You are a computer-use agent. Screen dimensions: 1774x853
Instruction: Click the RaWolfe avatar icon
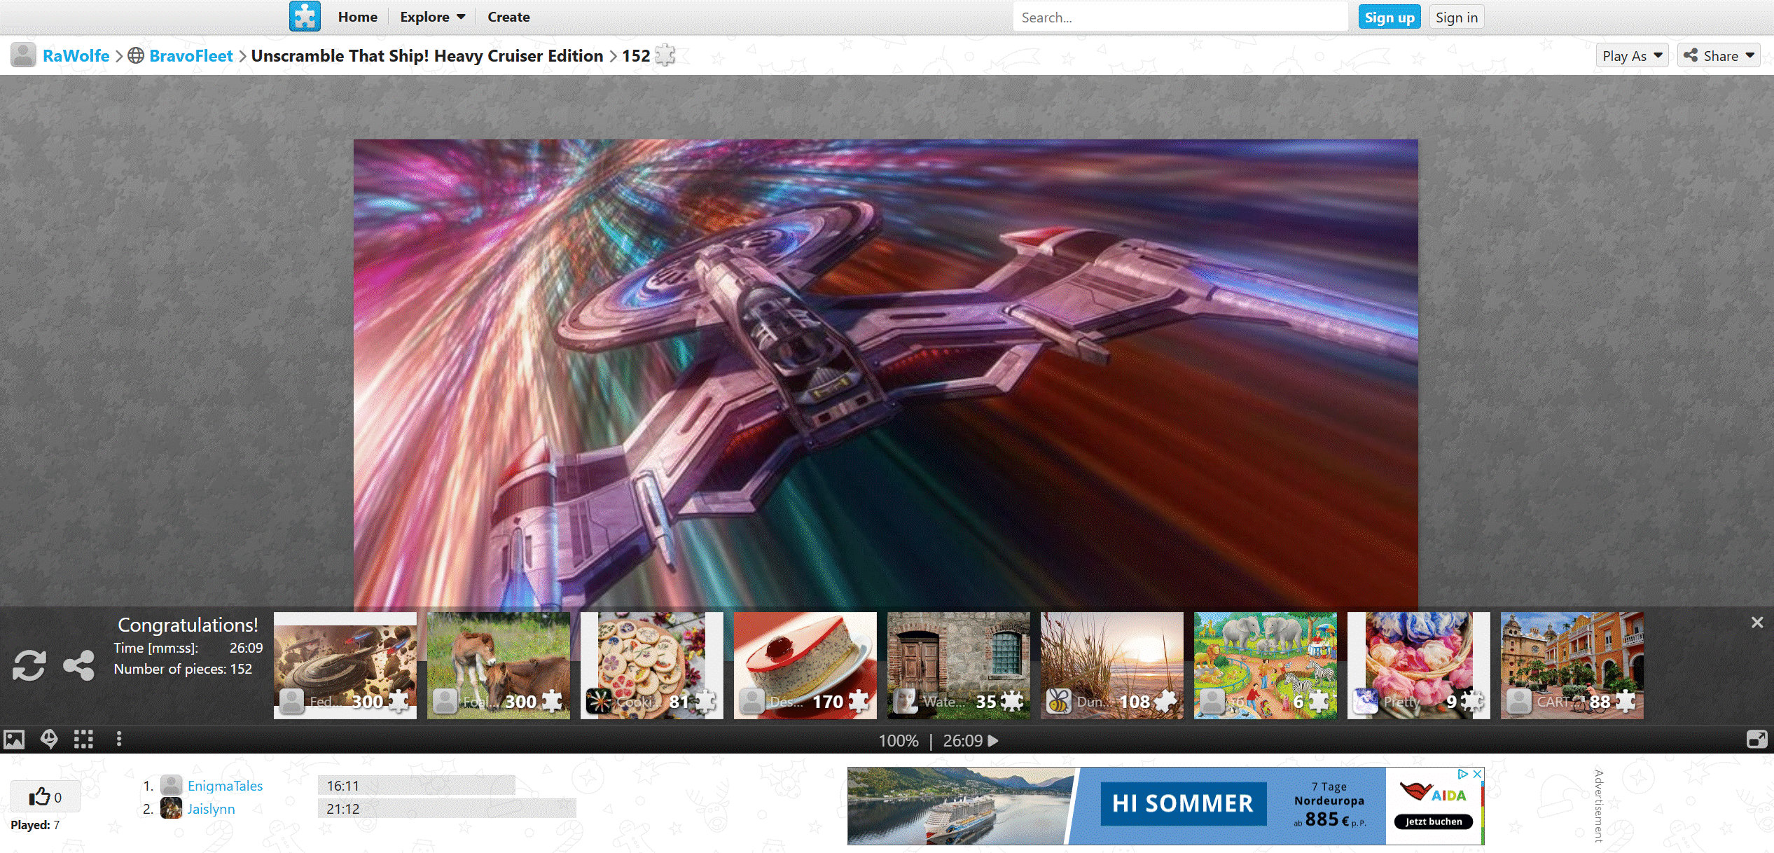coord(23,55)
